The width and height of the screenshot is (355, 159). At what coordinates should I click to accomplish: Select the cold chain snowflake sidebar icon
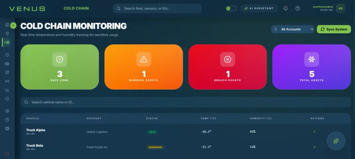click(x=7, y=42)
